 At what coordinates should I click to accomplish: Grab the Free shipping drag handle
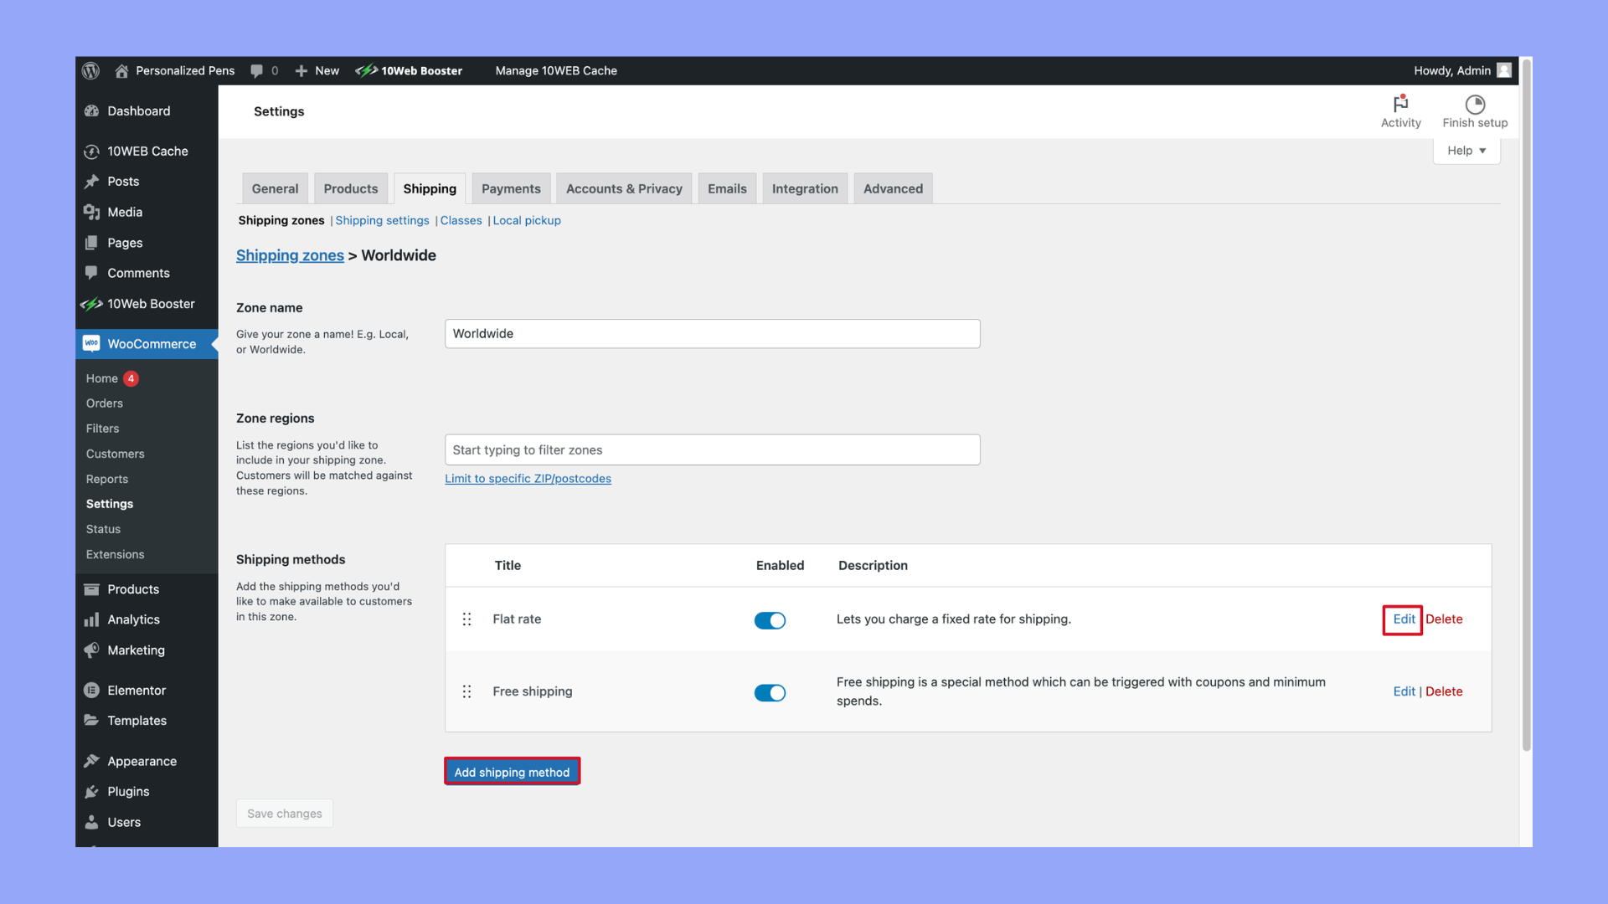tap(467, 692)
